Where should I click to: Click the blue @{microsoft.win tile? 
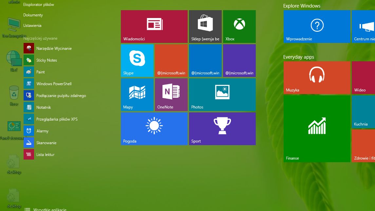(x=205, y=61)
